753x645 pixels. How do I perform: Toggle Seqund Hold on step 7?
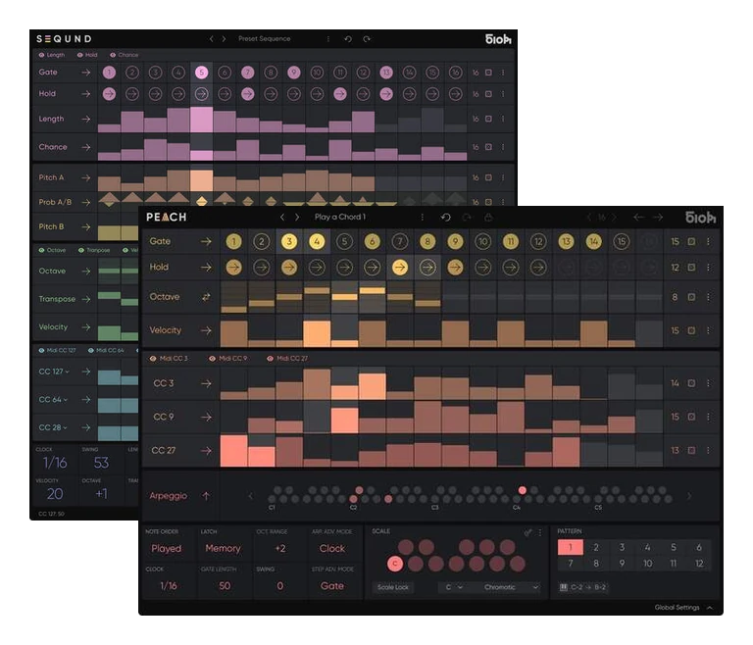[x=248, y=94]
